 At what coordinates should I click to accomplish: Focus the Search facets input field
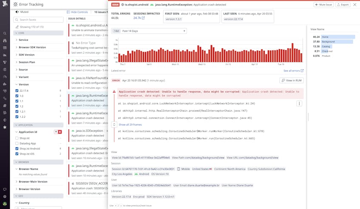pos(38,20)
